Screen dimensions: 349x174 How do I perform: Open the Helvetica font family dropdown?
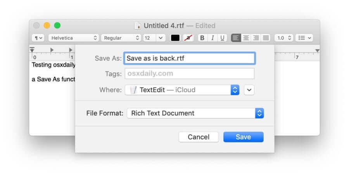(73, 38)
